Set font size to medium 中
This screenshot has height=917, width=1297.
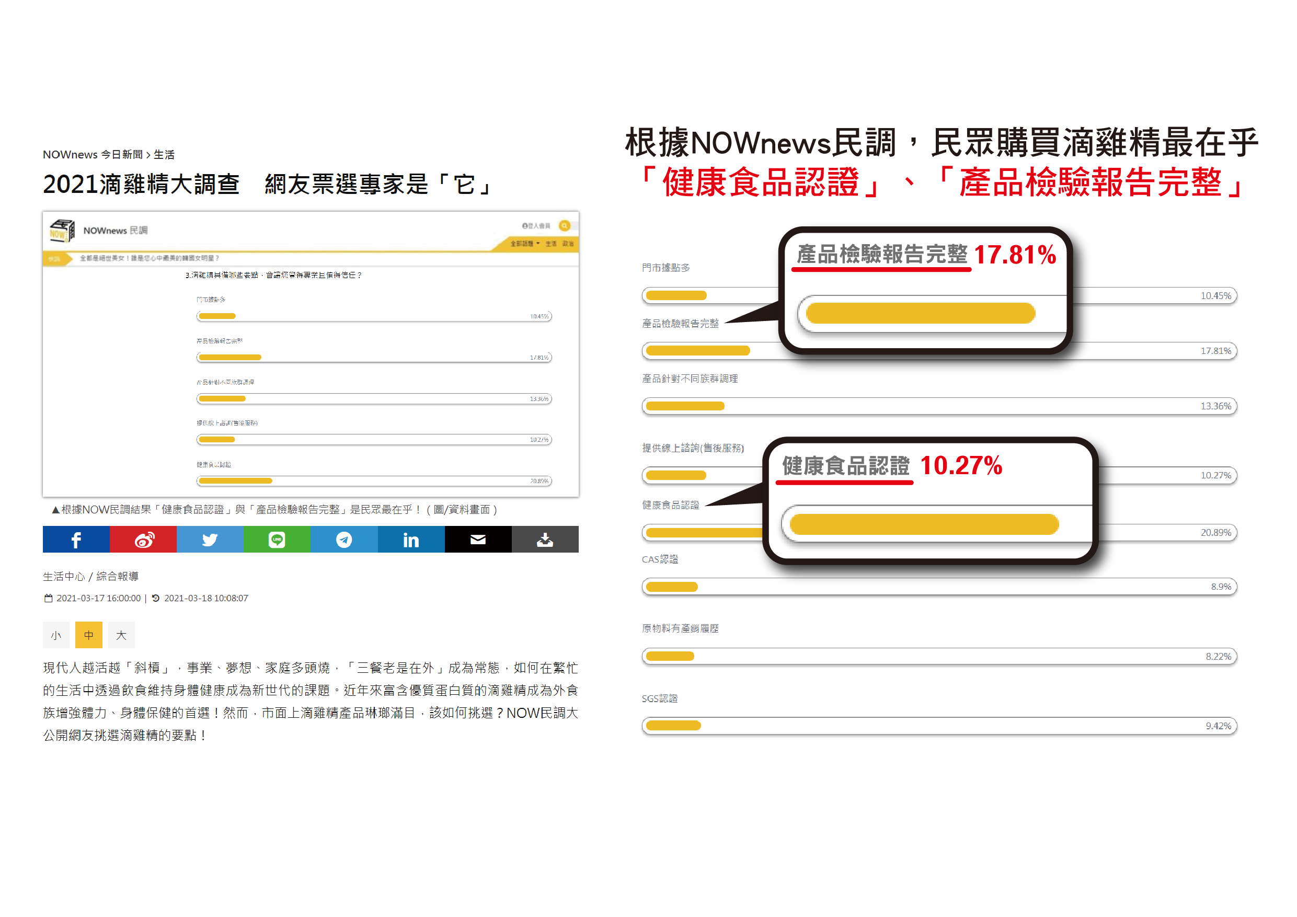click(x=89, y=635)
